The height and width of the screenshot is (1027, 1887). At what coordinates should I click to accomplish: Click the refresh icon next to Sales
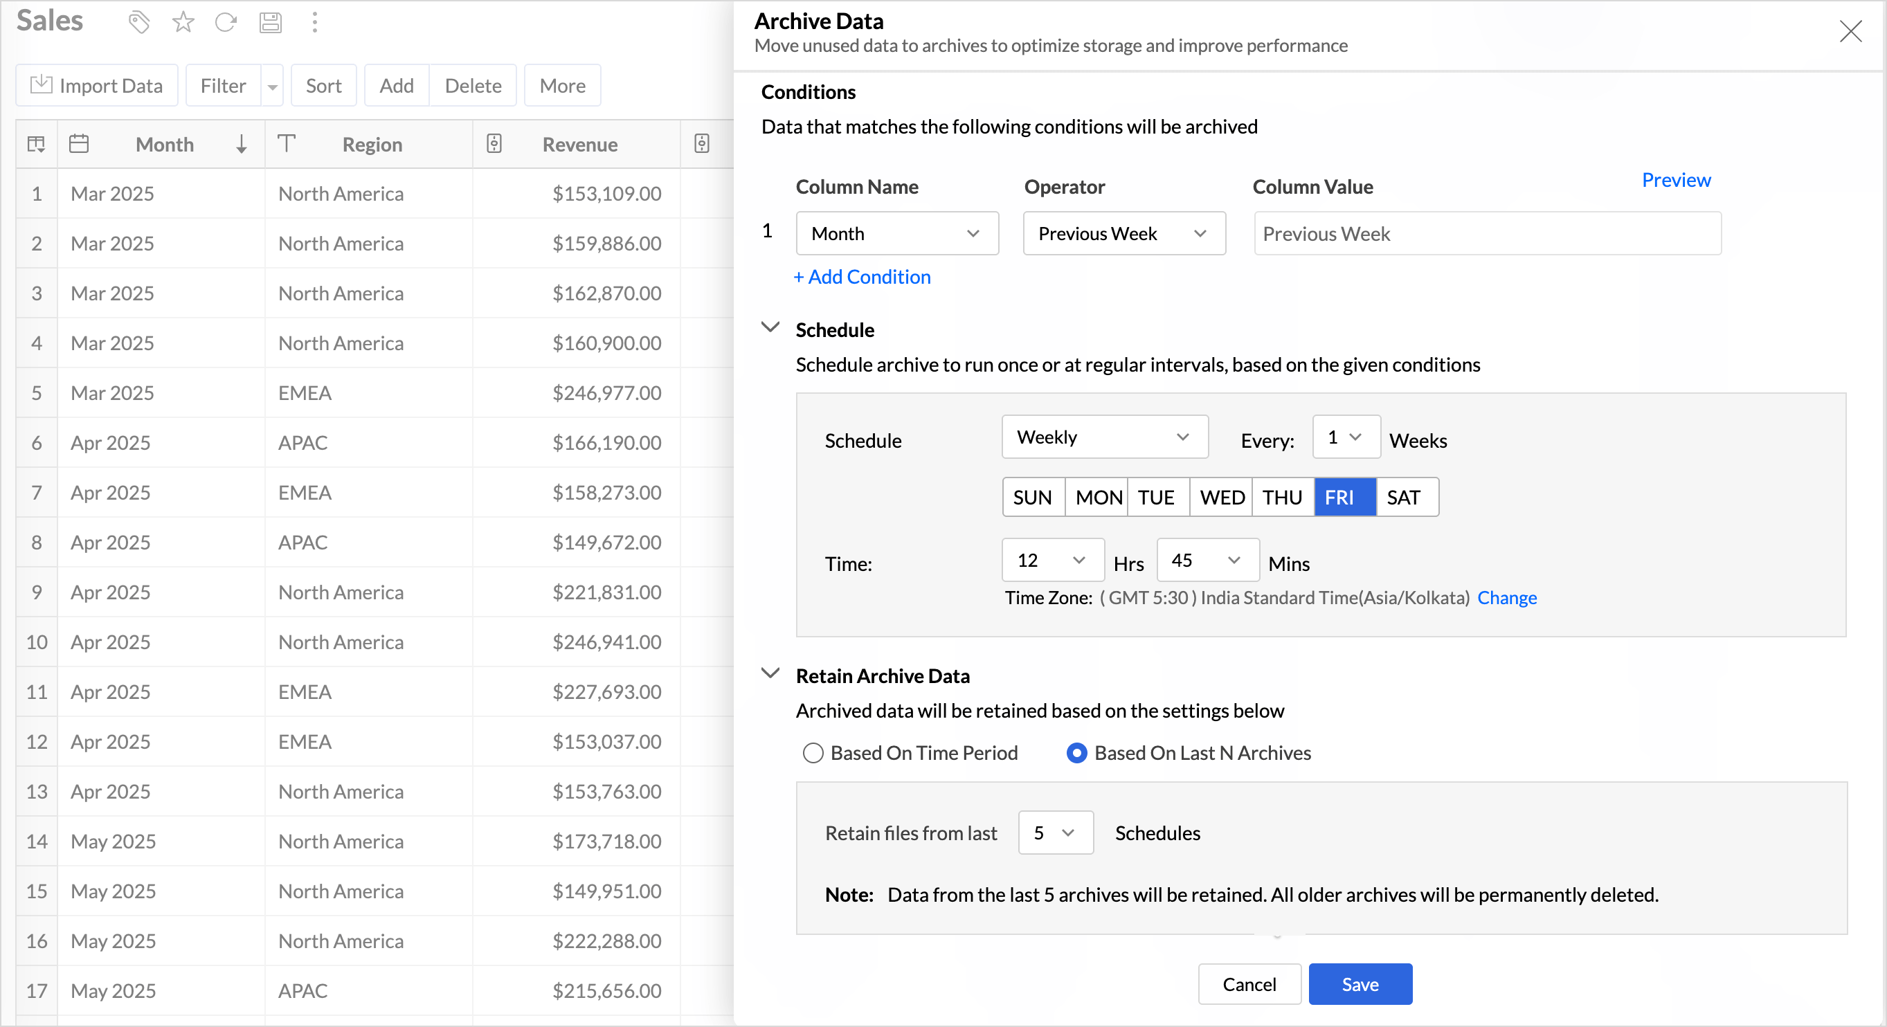pyautogui.click(x=226, y=23)
